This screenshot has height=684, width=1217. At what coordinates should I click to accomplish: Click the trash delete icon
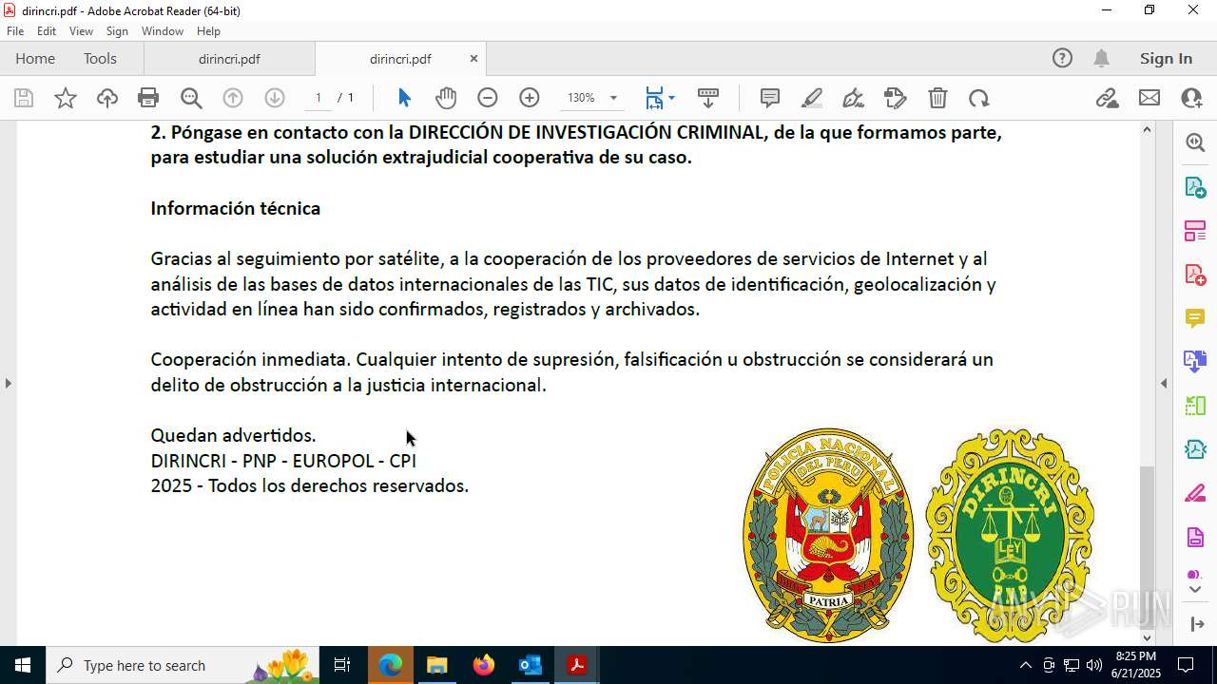pos(937,98)
